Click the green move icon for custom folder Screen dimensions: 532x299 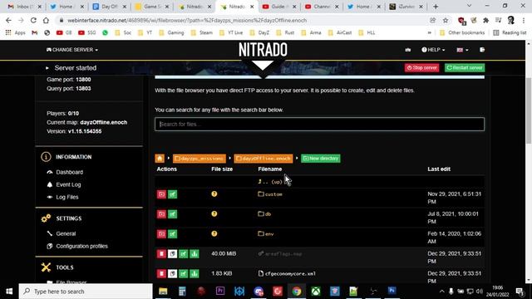coord(172,194)
